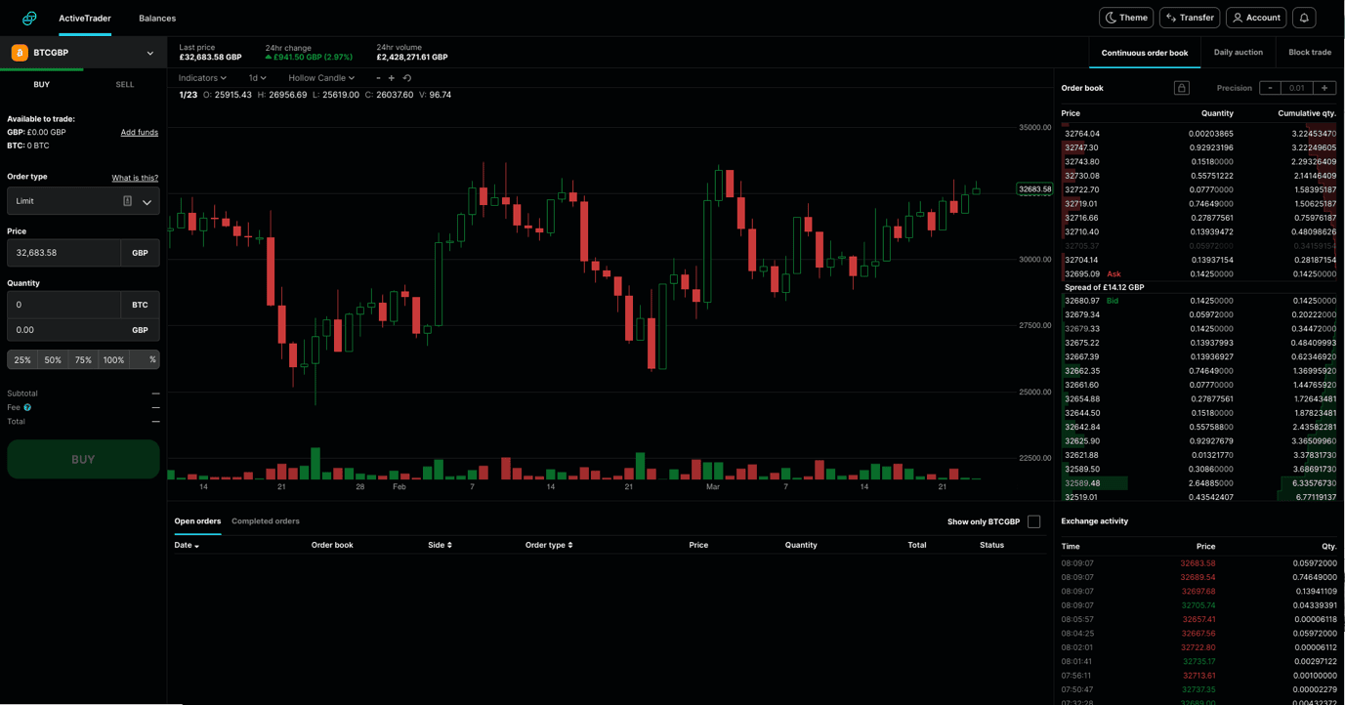Switch the order form to SELL
Screen dimensions: 1345x705
tap(125, 85)
